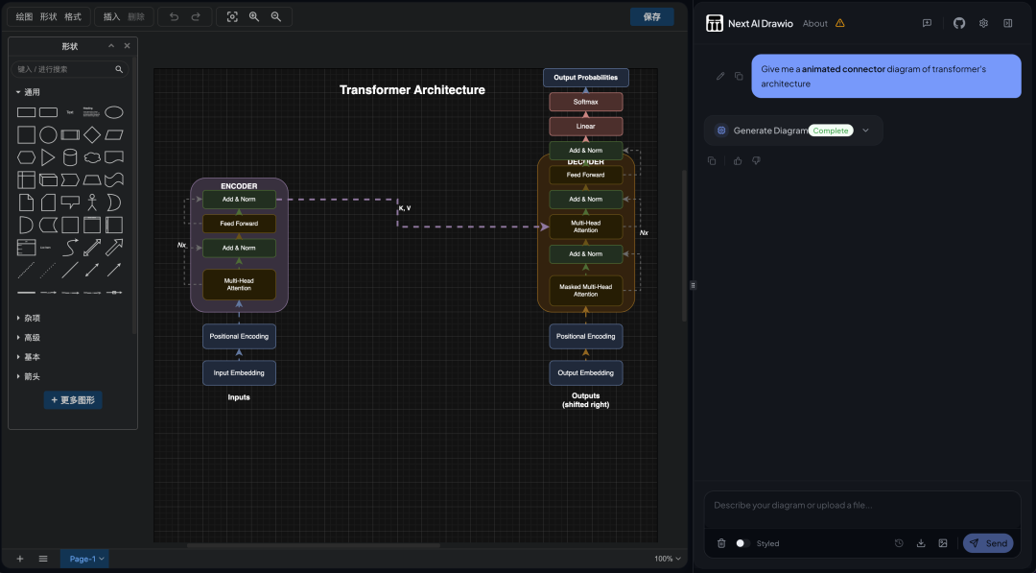This screenshot has width=1036, height=573.
Task: Click the About link
Action: (x=815, y=23)
